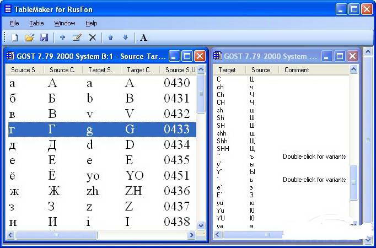
Task: Open the Help menu
Action: click(91, 23)
